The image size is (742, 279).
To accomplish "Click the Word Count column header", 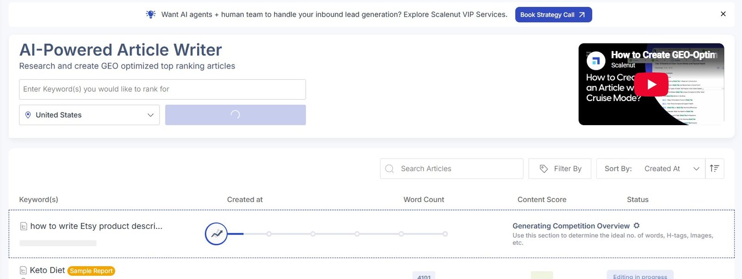I will tap(424, 199).
